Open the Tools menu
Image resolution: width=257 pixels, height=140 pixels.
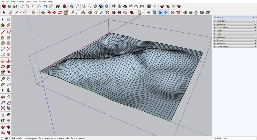(35, 2)
